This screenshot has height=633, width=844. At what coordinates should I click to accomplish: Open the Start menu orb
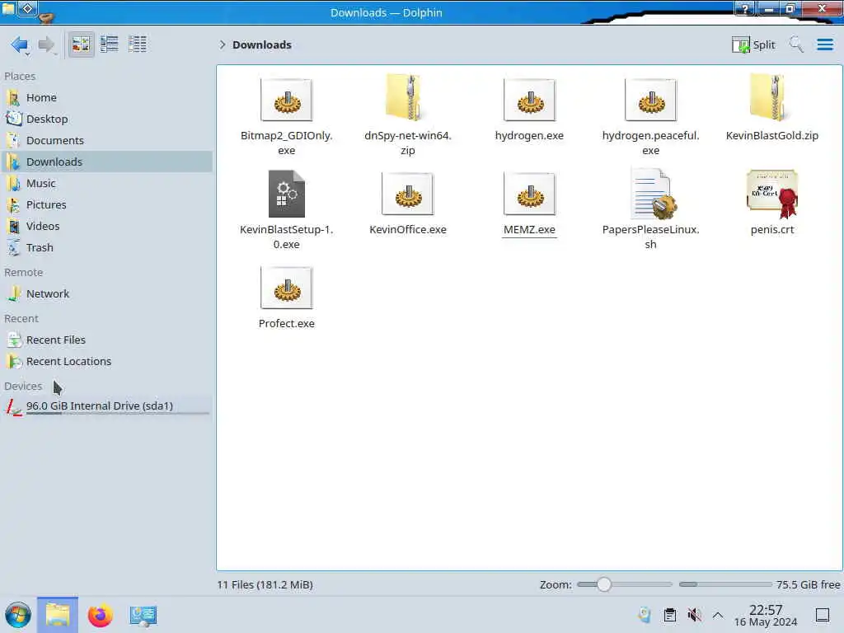click(18, 615)
